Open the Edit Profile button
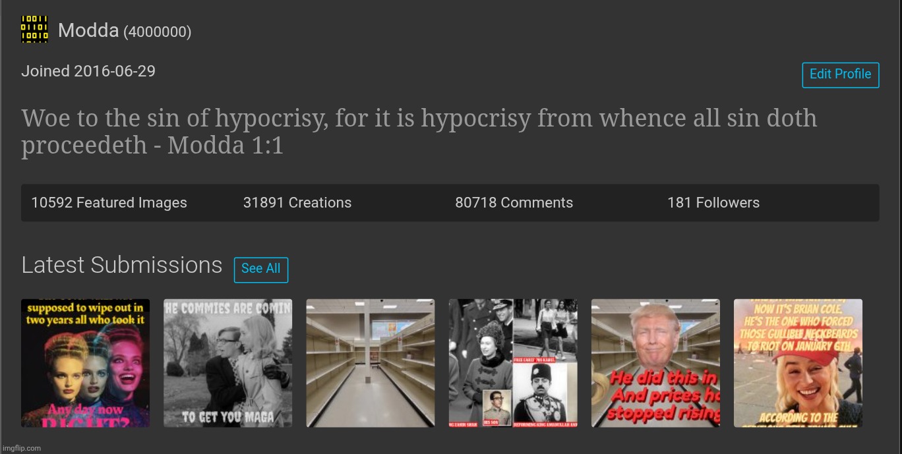Screen dimensions: 902x454 coord(840,74)
